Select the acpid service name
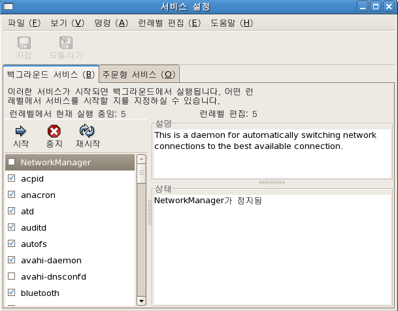Screen dimensions: 398x311 click(32, 179)
